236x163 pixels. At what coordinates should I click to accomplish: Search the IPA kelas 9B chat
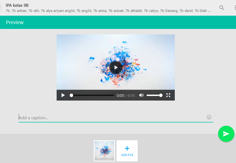tap(222, 8)
